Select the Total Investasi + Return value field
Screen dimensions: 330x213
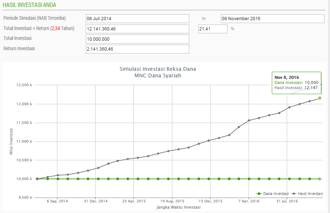[x=137, y=29]
